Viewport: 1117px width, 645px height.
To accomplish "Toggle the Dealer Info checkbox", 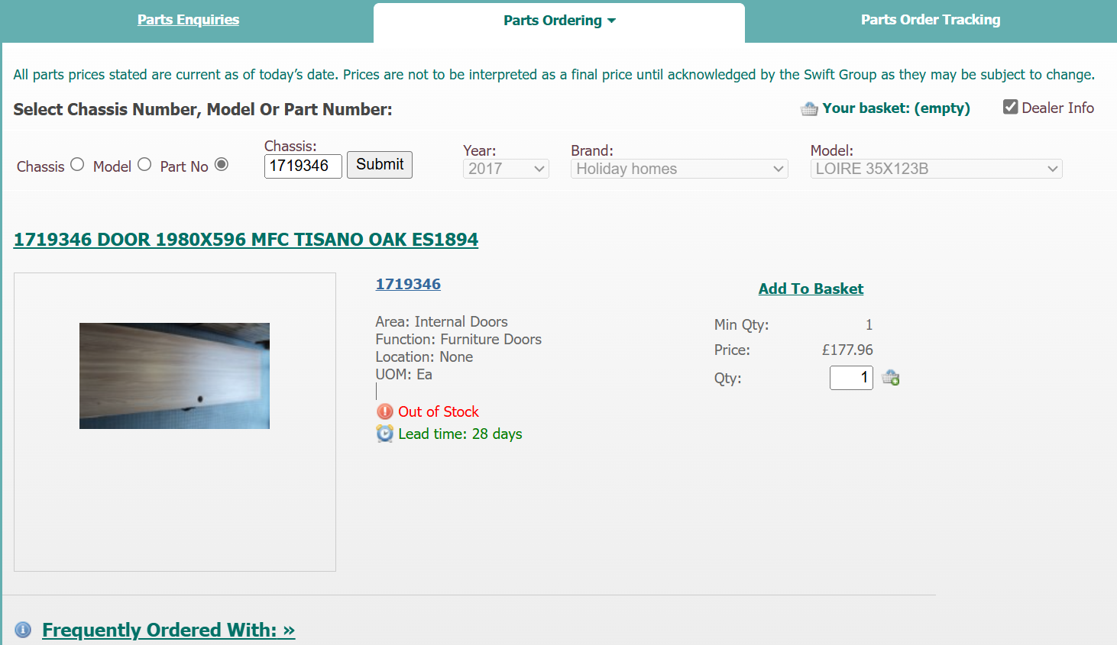I will click(1010, 107).
